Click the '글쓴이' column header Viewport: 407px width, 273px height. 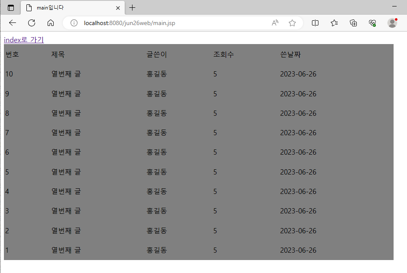(157, 54)
